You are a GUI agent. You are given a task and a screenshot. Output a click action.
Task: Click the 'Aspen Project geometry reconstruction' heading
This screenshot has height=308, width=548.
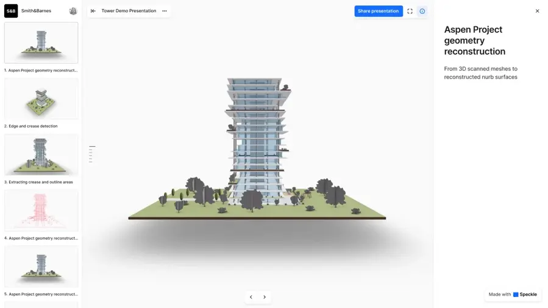[x=475, y=40]
